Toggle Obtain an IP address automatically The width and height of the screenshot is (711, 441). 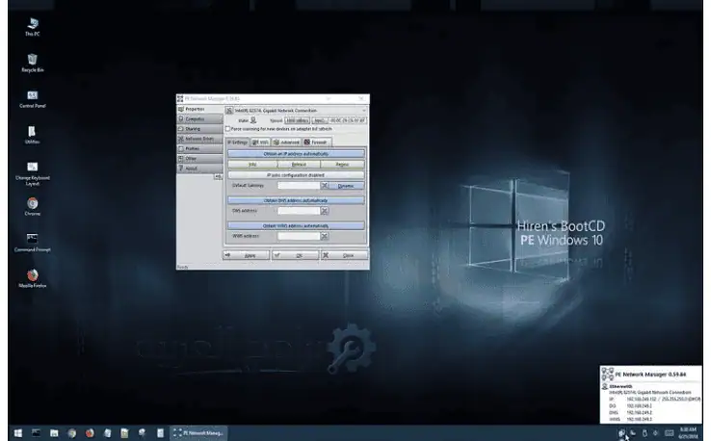[296, 154]
